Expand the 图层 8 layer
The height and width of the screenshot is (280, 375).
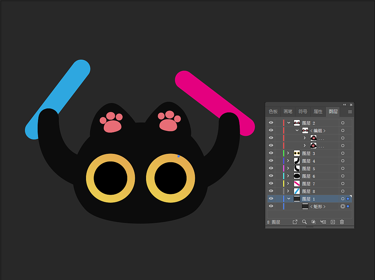point(288,191)
